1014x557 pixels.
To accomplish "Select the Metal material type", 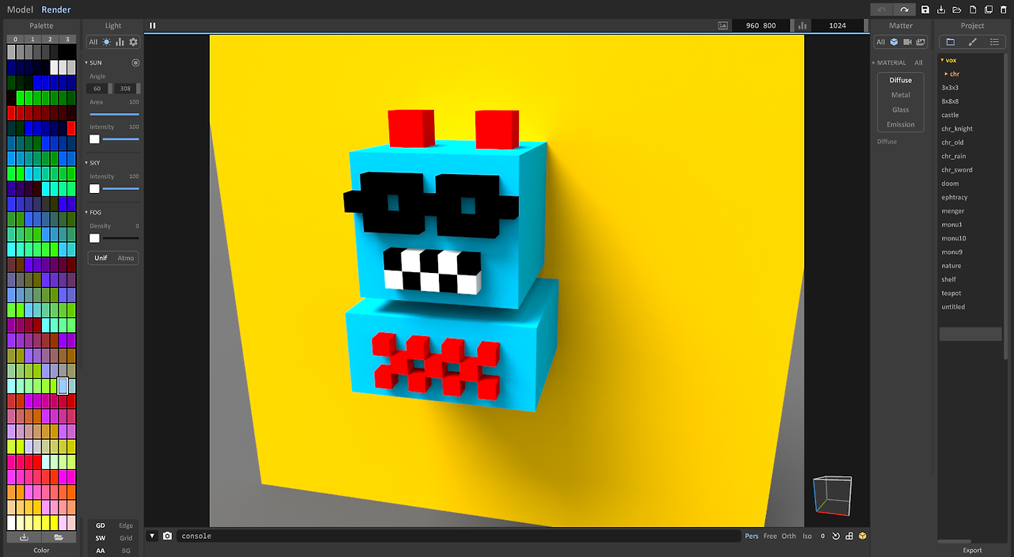I will [900, 94].
